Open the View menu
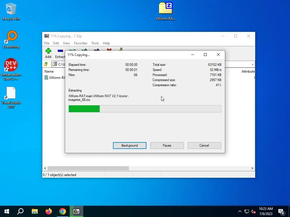This screenshot has height=217, width=290. (x=66, y=43)
